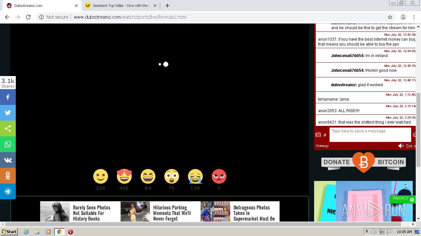Share page on VK
The width and height of the screenshot is (421, 236).
(x=8, y=160)
